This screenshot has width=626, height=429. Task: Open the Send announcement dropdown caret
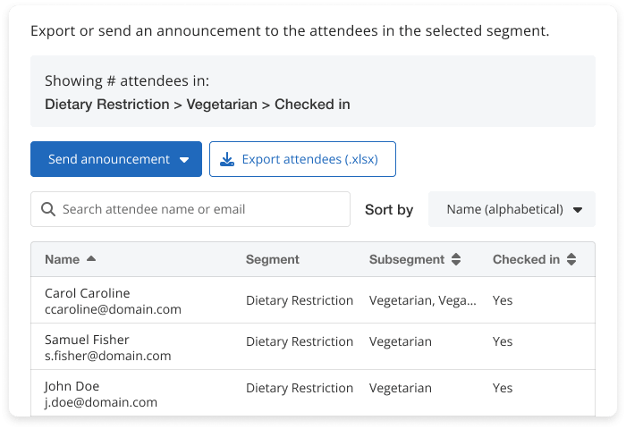click(x=184, y=160)
